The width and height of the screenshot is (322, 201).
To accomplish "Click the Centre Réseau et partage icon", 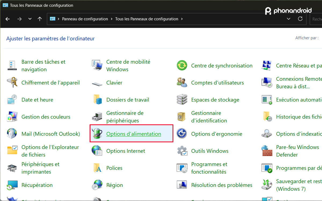I will pos(267,66).
